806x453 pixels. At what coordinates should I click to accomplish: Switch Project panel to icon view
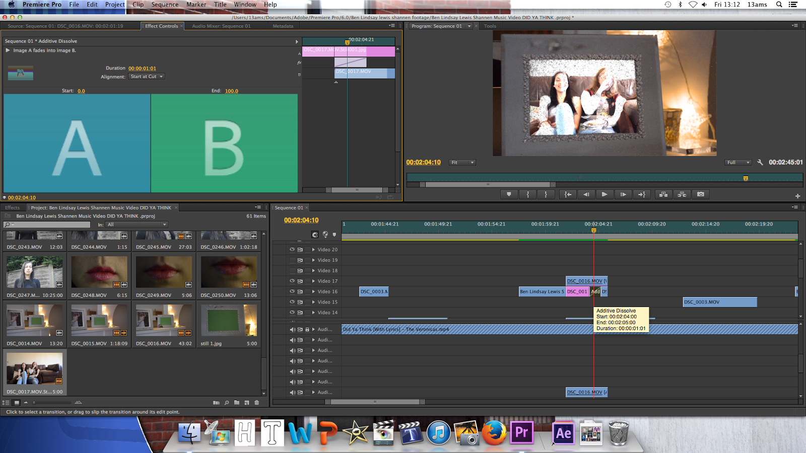17,403
